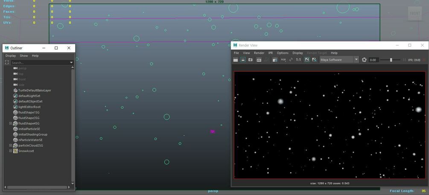Click the Keep Image icon

307,60
